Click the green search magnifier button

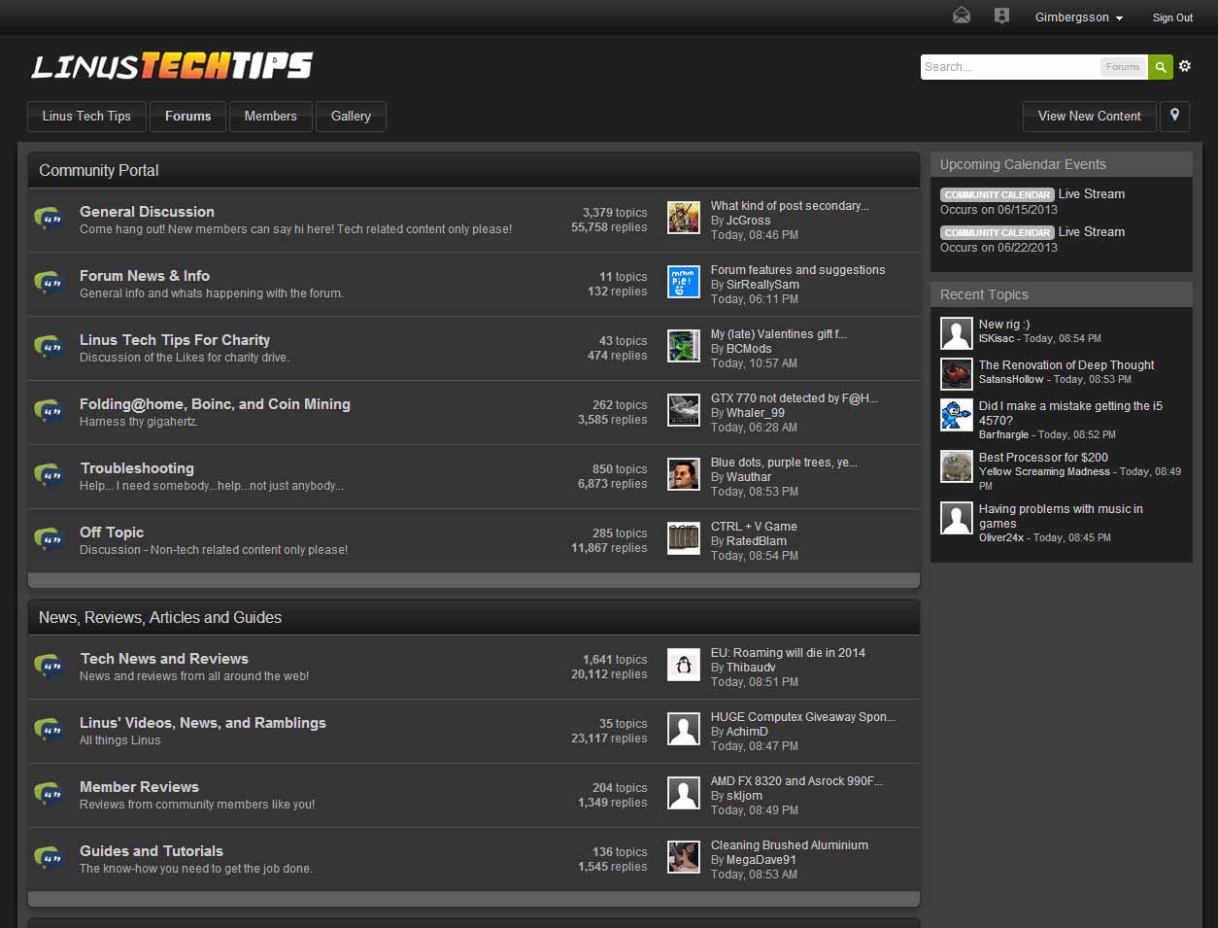tap(1160, 67)
